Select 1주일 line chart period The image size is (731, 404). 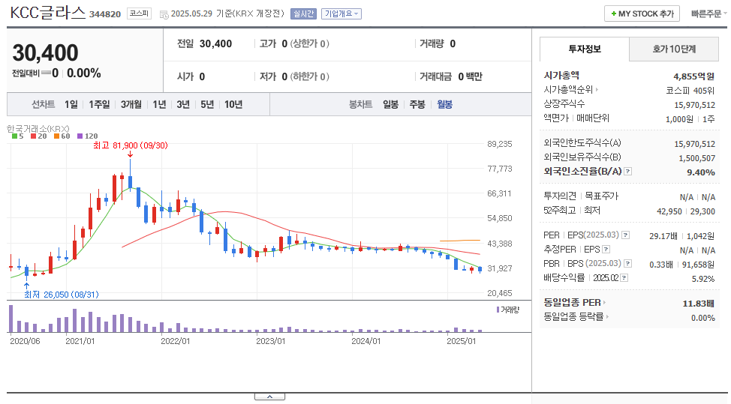99,104
